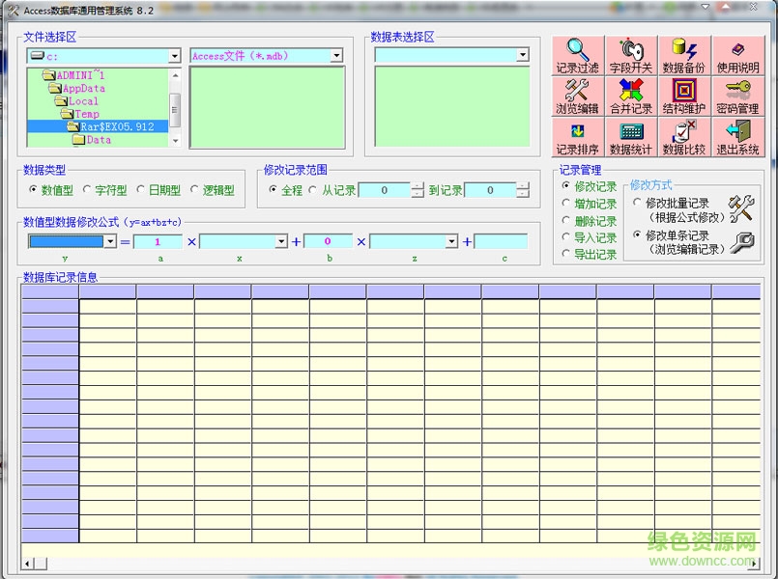Click the 合并记录 merge records icon

point(630,96)
